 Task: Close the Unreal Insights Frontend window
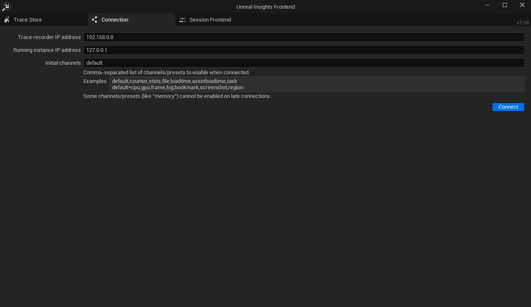(522, 5)
